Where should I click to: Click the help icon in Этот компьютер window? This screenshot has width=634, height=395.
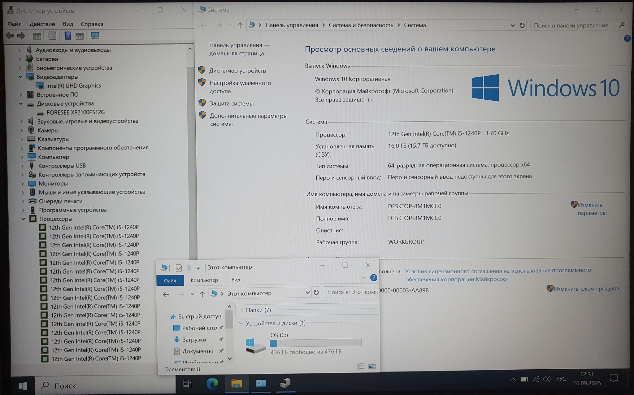click(374, 278)
